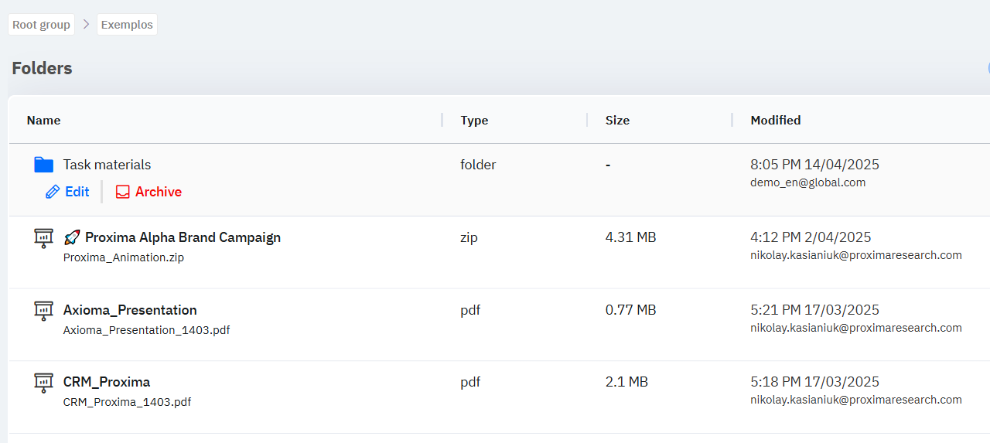Sort by the Type column header
Viewport: 990px width, 443px height.
coord(474,121)
